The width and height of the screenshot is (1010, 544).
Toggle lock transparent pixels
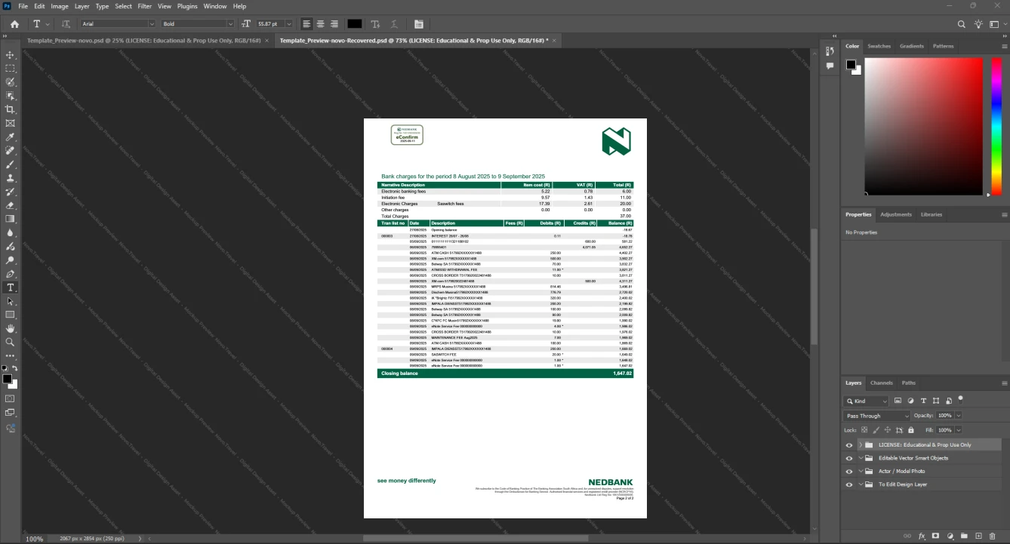(x=864, y=430)
